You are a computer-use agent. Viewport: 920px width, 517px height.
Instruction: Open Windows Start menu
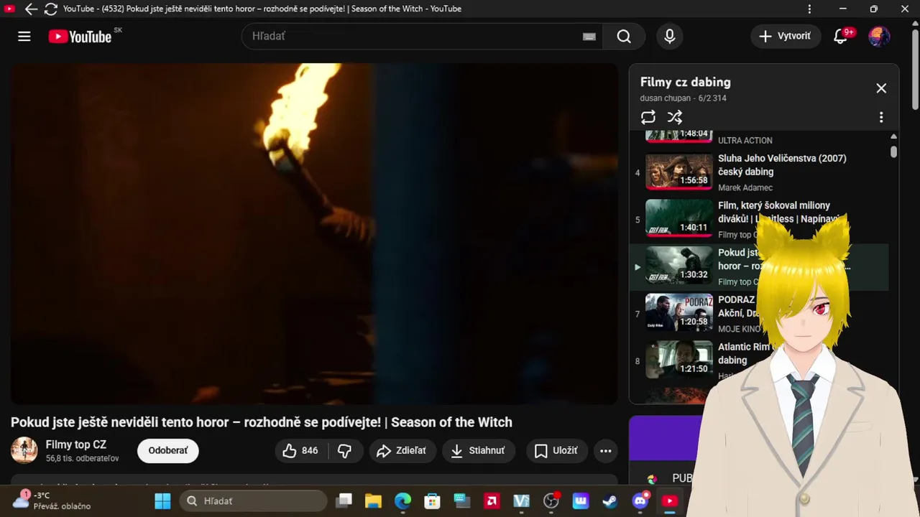click(163, 501)
